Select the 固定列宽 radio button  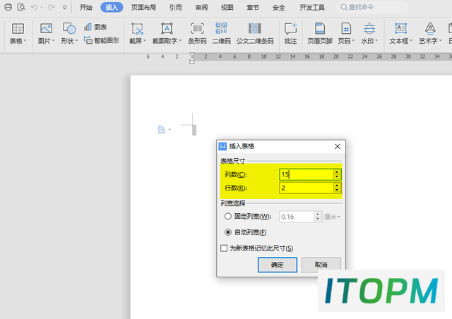coord(227,216)
